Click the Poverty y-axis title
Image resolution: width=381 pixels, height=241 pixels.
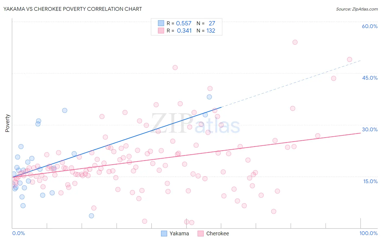[7, 123]
